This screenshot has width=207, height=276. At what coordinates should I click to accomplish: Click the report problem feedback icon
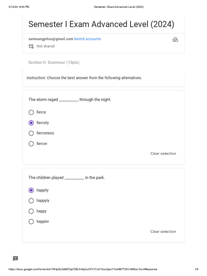[x=16, y=259]
